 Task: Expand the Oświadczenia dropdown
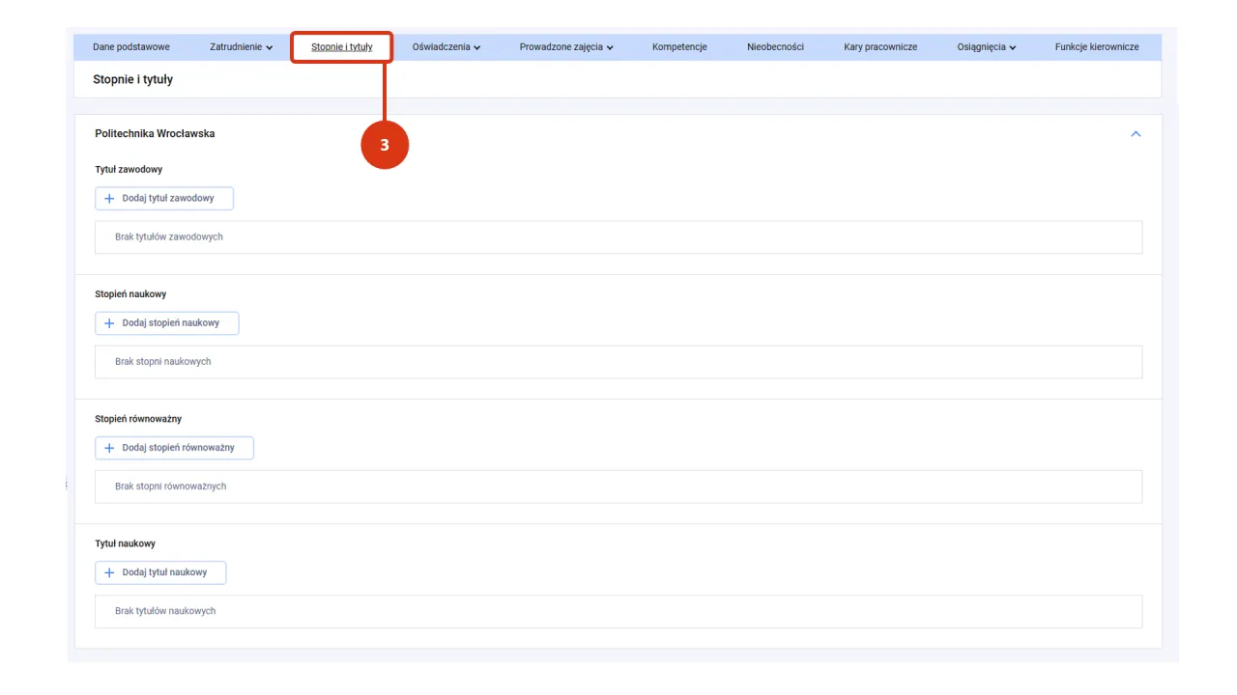click(446, 47)
